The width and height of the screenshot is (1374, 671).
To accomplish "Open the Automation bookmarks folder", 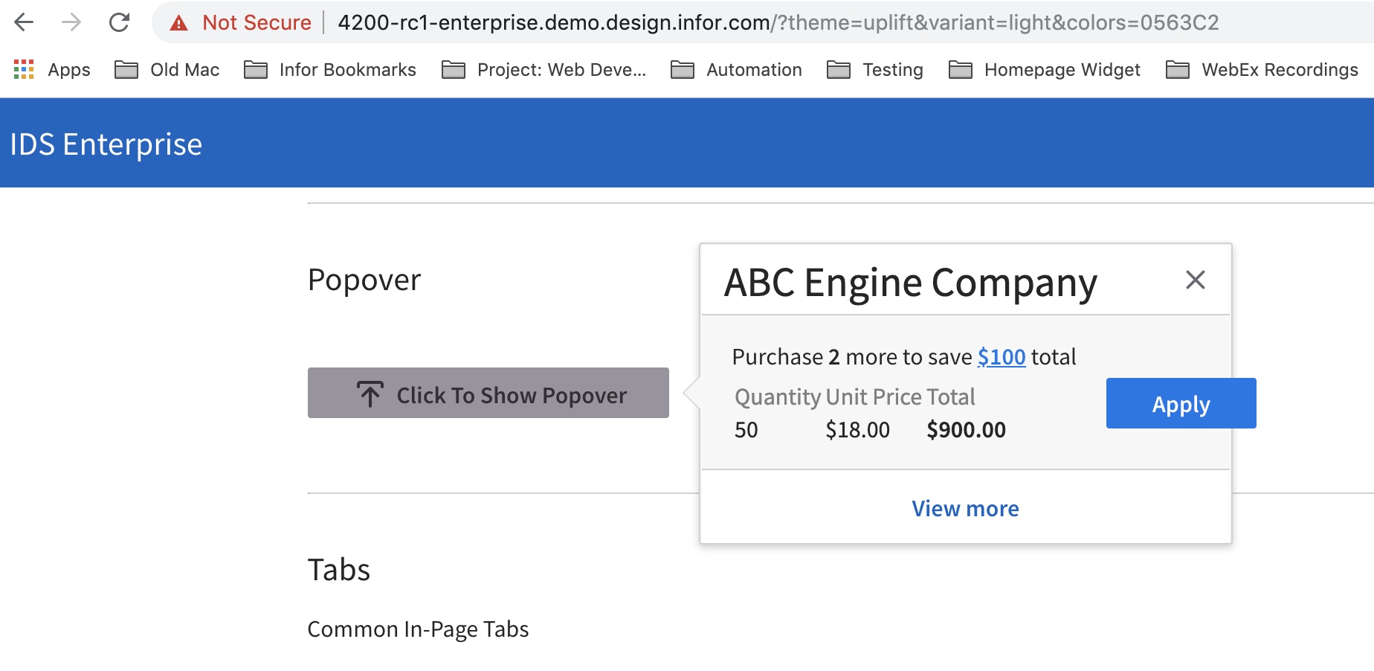I will [737, 69].
